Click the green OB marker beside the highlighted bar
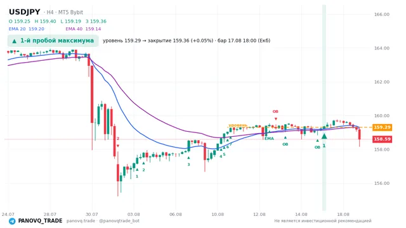This screenshot has width=406, height=228. point(317,148)
